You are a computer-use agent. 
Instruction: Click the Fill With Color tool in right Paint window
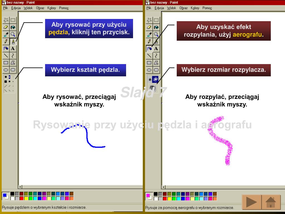coord(156,27)
